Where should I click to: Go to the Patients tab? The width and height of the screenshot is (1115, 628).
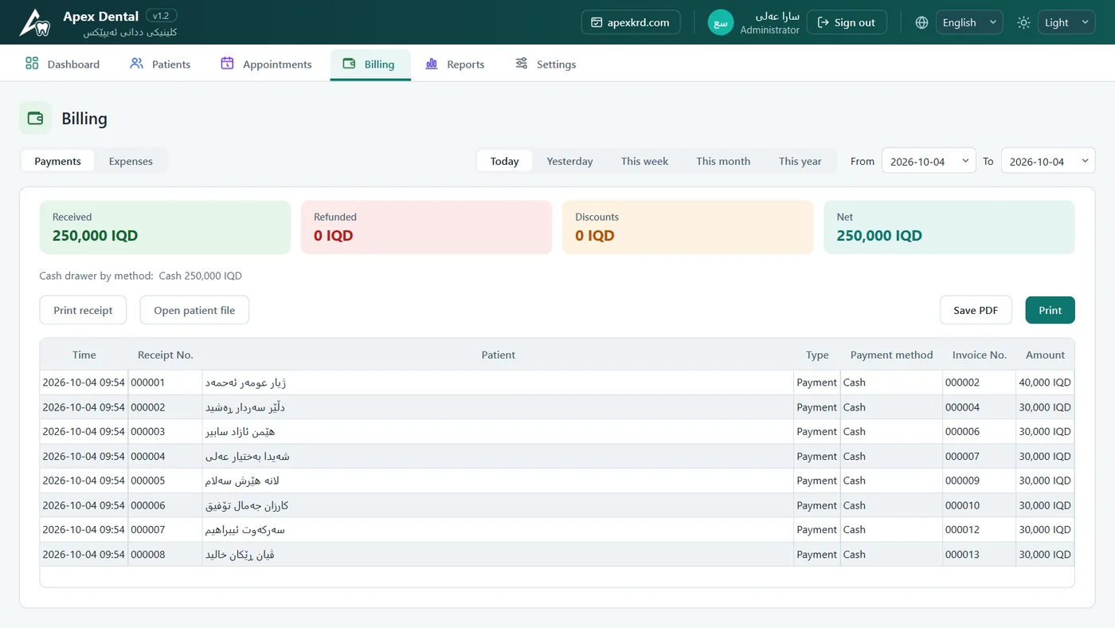tap(160, 64)
